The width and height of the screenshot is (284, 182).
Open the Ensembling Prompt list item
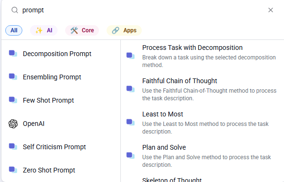(61, 77)
